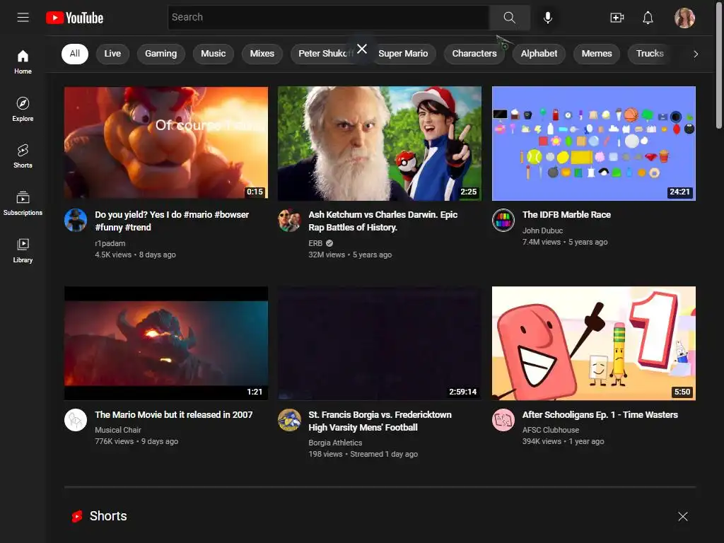Open the Mario Movie 2007 thumbnail
The image size is (724, 543).
[x=166, y=343]
